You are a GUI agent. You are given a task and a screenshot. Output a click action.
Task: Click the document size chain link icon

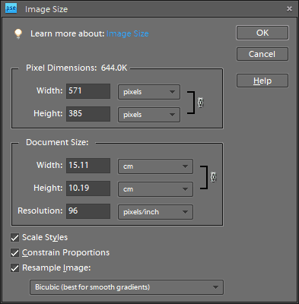[213, 177]
